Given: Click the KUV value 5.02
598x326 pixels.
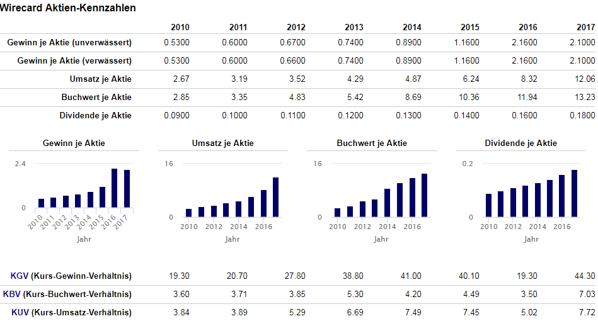Looking at the screenshot, I should [x=529, y=312].
